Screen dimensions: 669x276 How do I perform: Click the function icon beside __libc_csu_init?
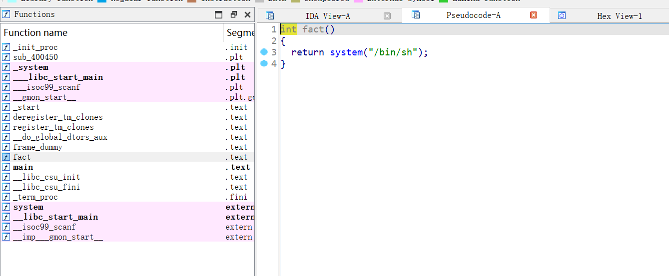[x=6, y=177]
